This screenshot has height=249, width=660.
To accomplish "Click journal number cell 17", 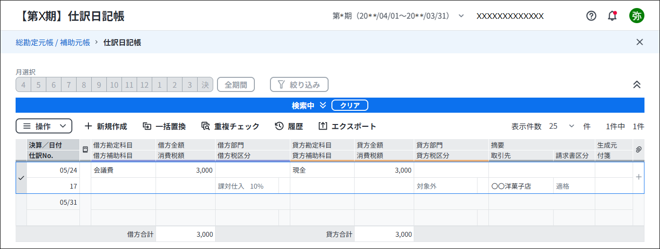I will tap(53, 186).
